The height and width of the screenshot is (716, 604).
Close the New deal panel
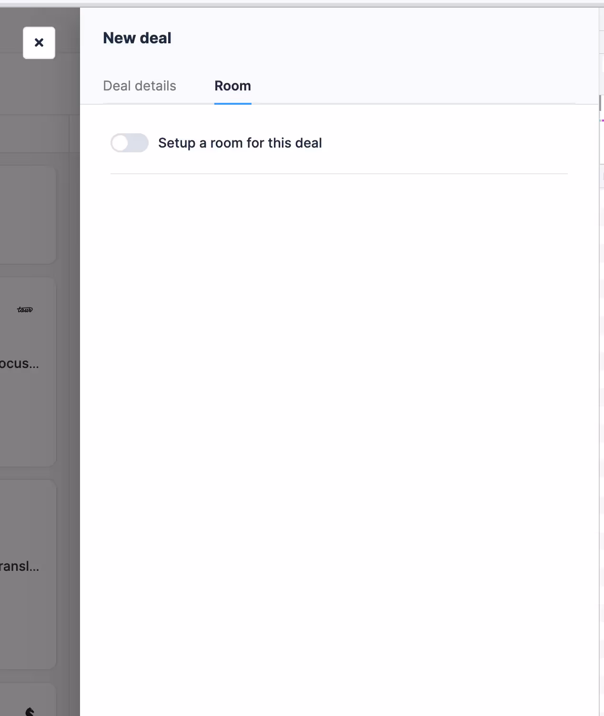tap(39, 43)
